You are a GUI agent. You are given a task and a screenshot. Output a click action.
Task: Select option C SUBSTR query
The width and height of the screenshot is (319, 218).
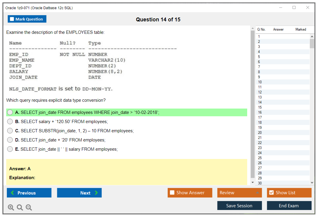[10, 131]
